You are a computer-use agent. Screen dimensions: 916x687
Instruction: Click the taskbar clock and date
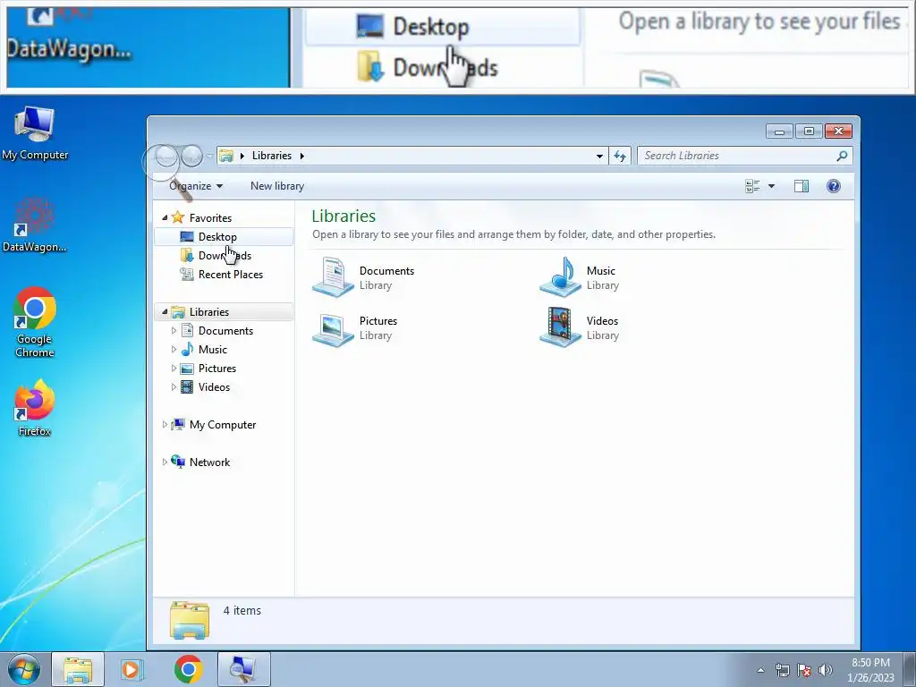point(870,670)
